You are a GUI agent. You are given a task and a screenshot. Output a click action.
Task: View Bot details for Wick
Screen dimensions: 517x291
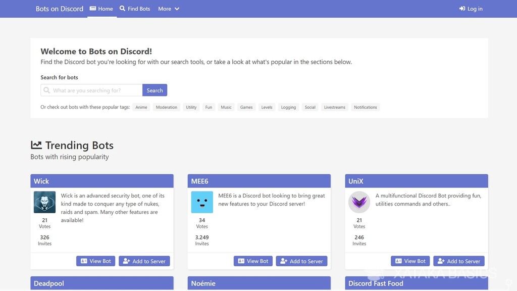pos(96,261)
